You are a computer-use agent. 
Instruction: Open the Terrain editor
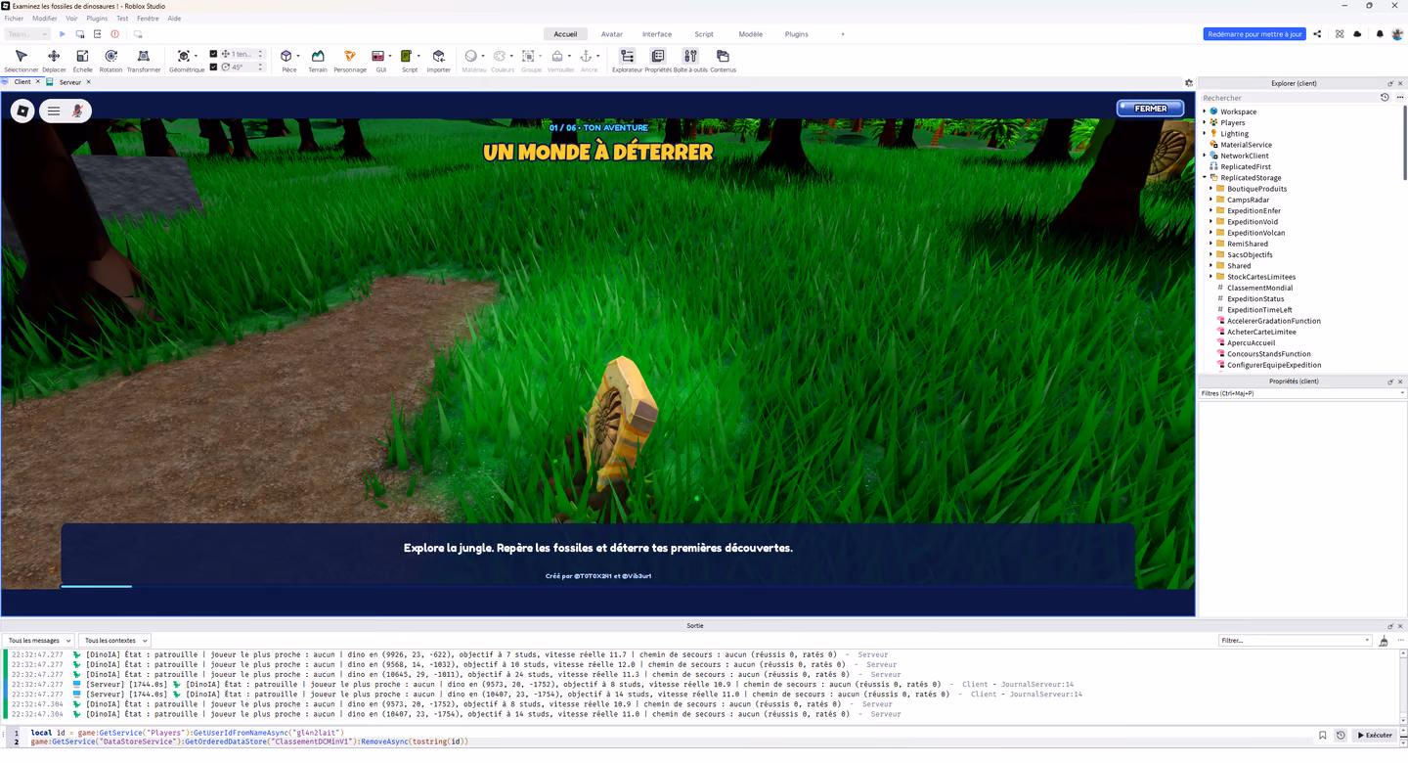(318, 61)
